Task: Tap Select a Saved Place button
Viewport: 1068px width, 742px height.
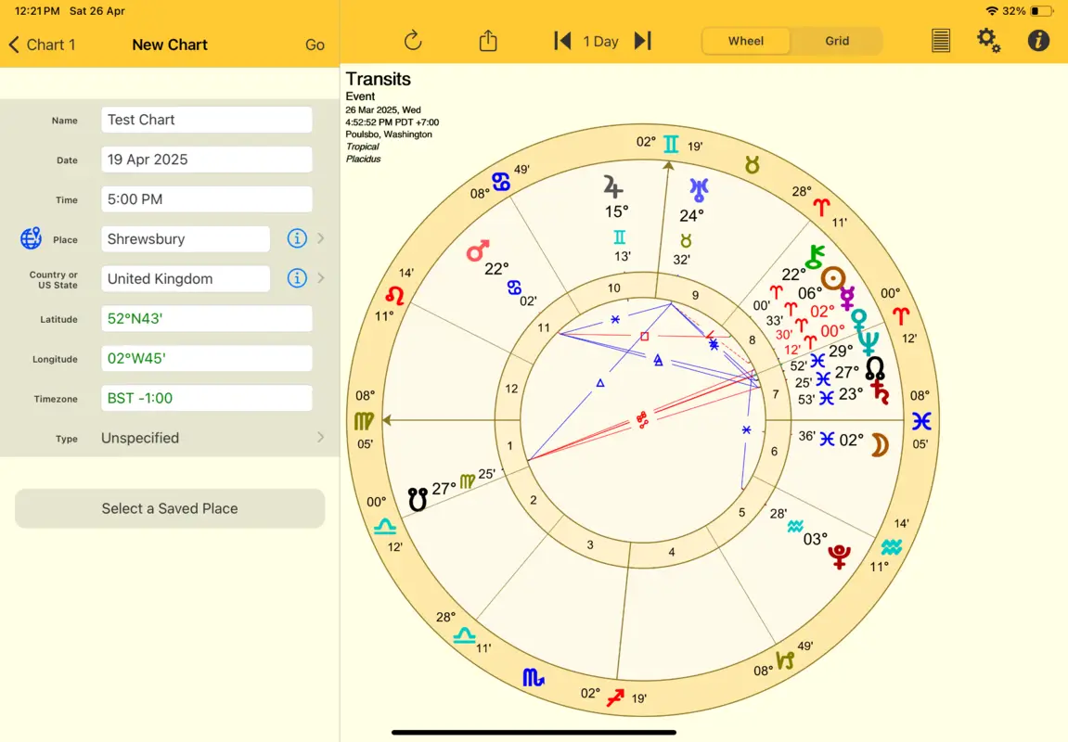Action: (x=170, y=508)
